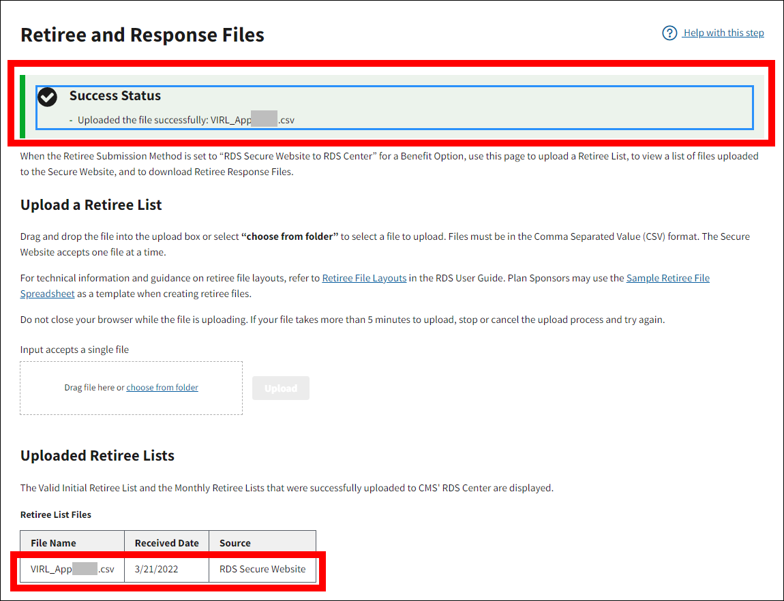The height and width of the screenshot is (601, 784).
Task: Select the 'Success Status' heading
Action: pos(115,96)
